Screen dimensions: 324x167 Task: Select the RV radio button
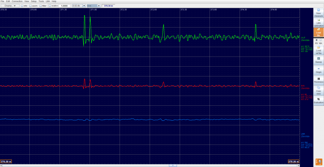tap(316, 40)
